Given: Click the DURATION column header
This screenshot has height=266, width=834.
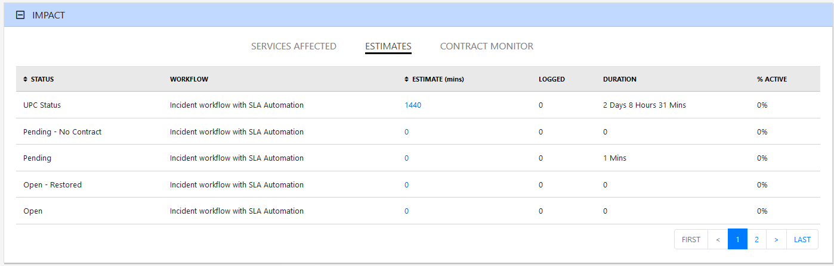Looking at the screenshot, I should (x=619, y=79).
